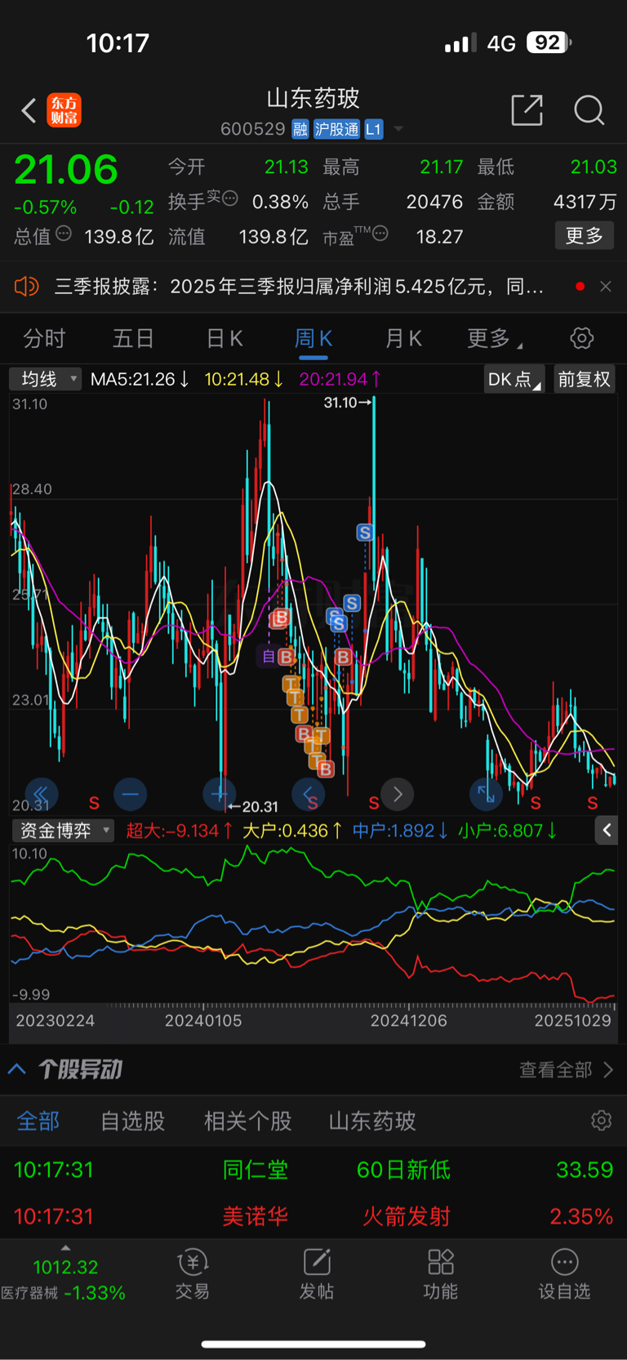
Task: Tap the topmost blue S marker
Action: tap(365, 533)
